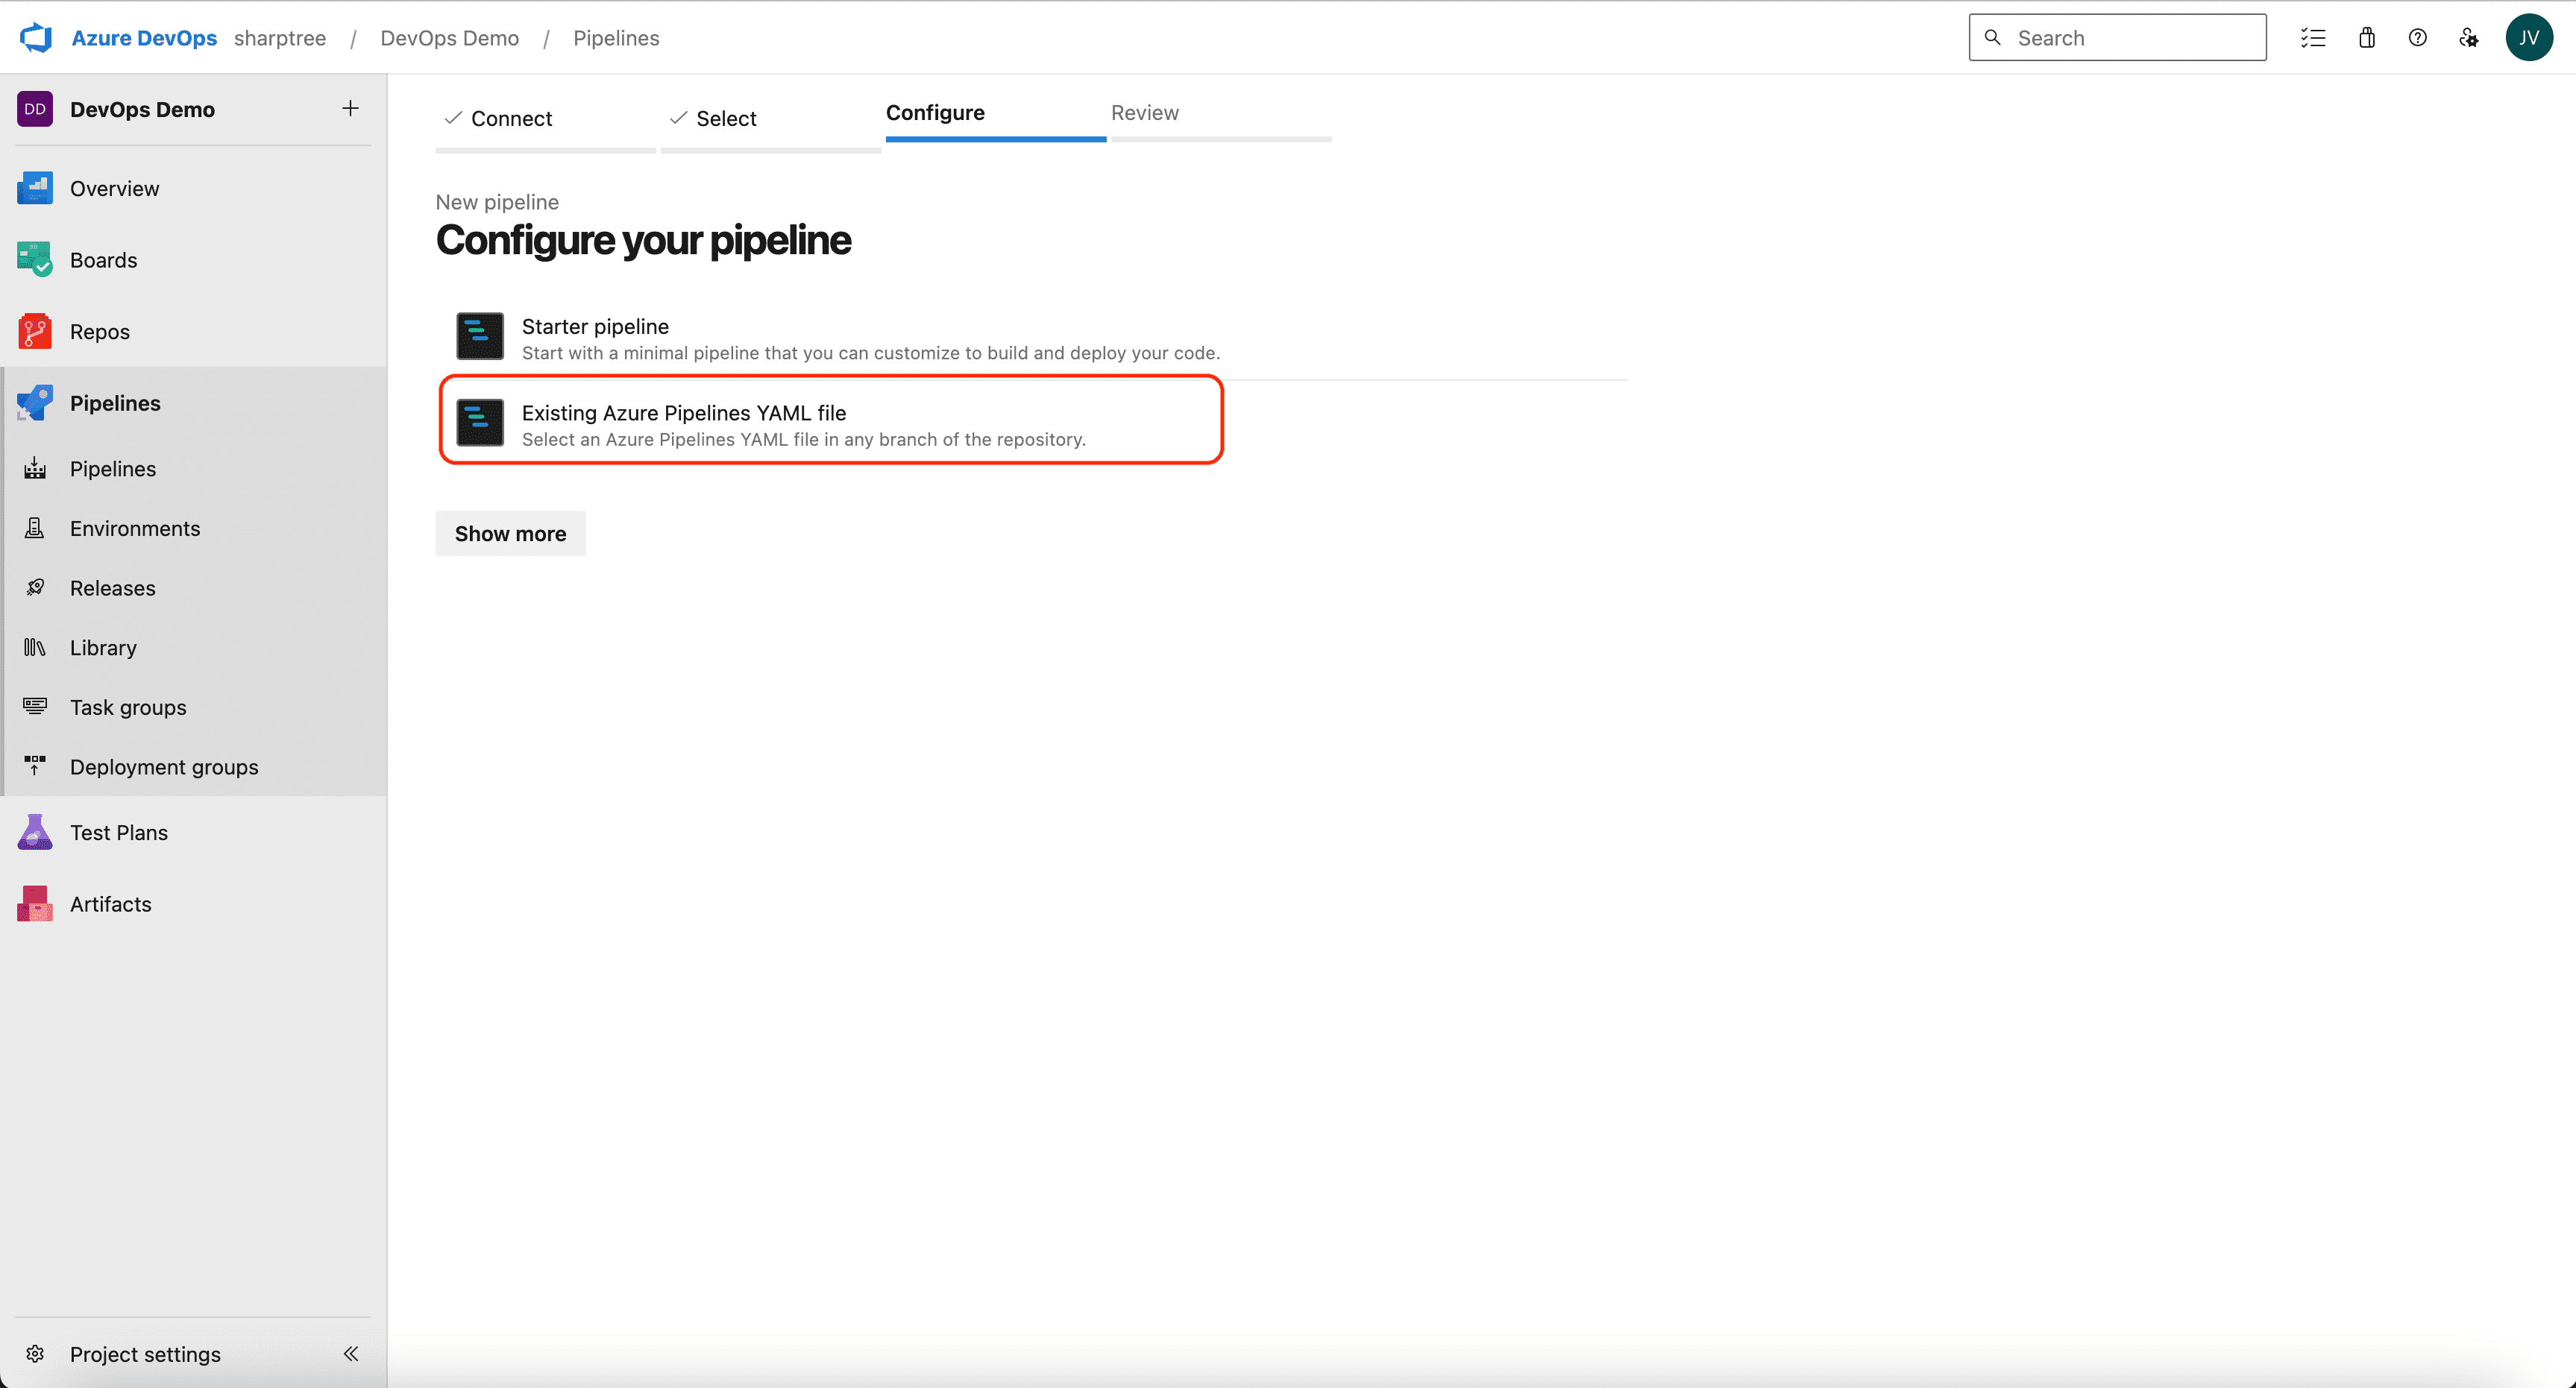Open the Overview label in sidebar
This screenshot has height=1388, width=2576.
point(114,188)
